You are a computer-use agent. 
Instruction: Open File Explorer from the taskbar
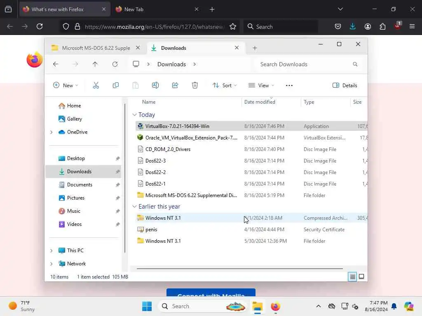click(257, 306)
